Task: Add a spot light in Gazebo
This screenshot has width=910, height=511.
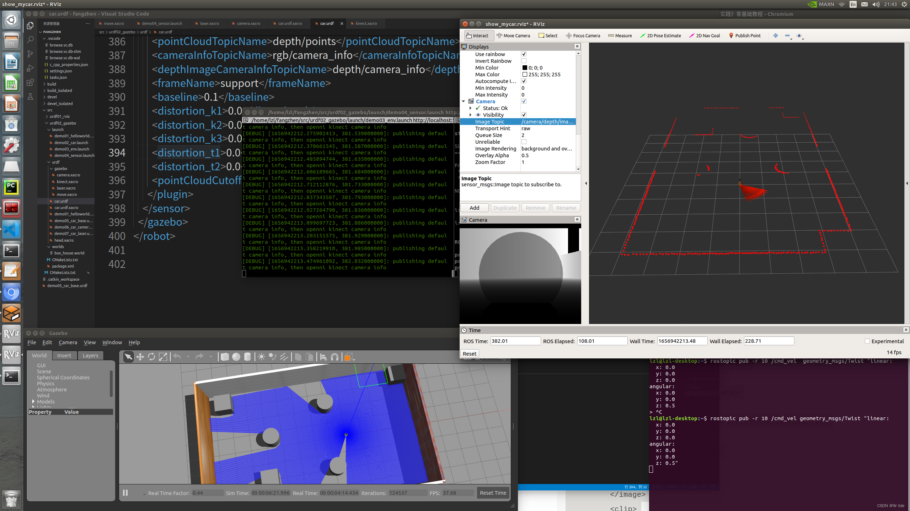Action: 273,357
